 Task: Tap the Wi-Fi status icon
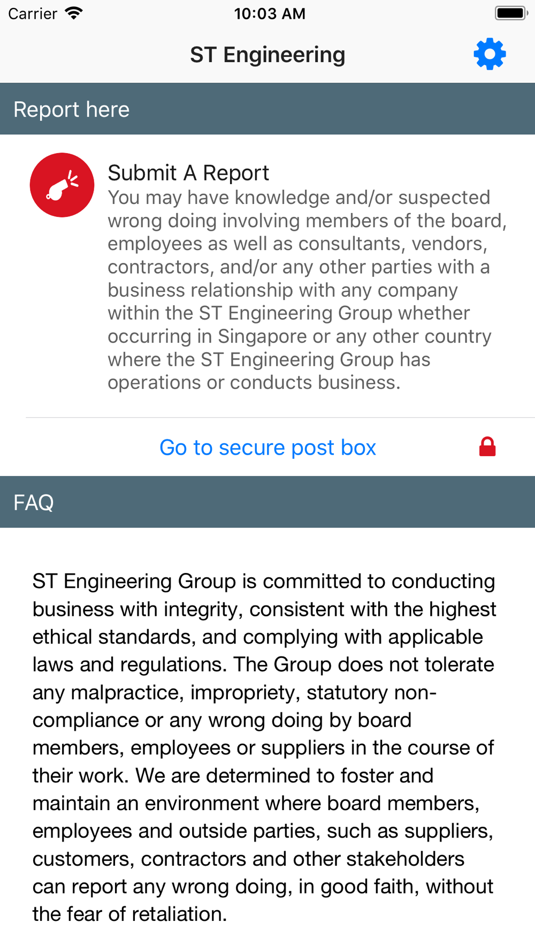coord(73,13)
